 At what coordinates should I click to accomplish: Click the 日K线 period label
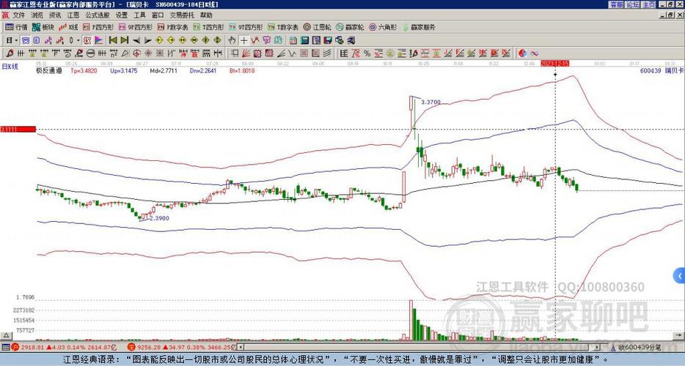(x=10, y=67)
